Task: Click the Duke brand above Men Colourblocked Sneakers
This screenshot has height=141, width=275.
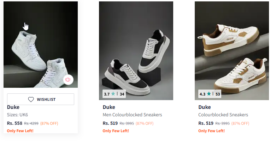Action: [x=109, y=107]
